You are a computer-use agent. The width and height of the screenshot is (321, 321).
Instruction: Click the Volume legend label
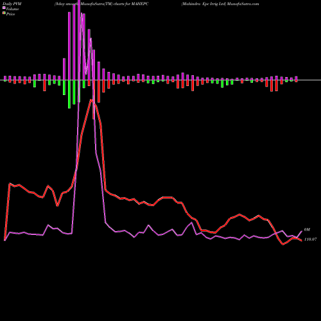[x=12, y=9]
